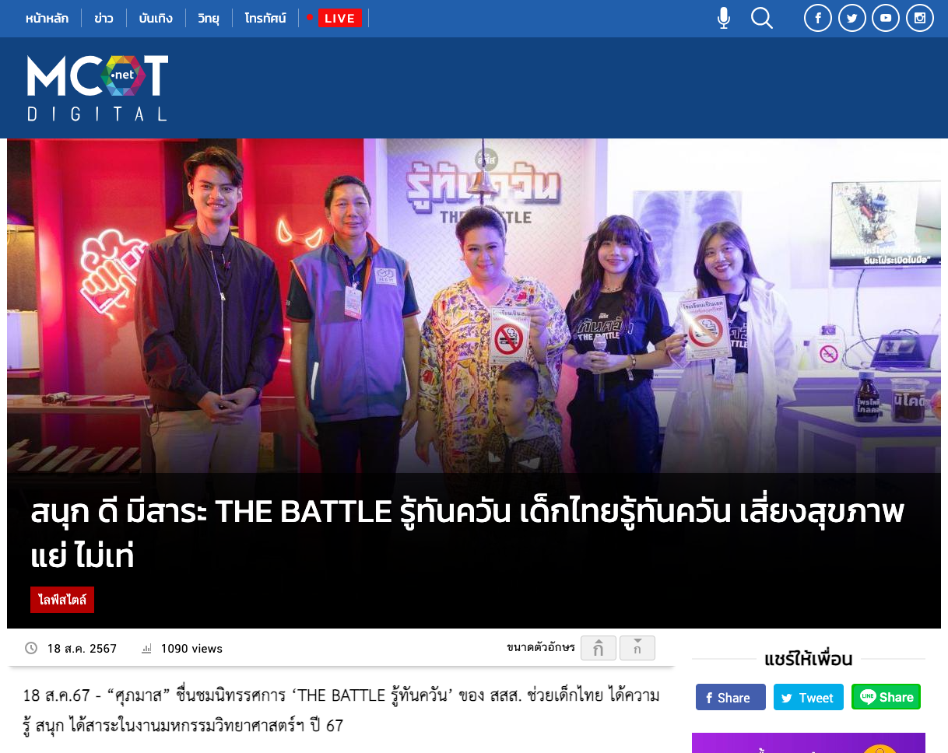Open the Instagram icon in header
The width and height of the screenshot is (948, 753).
click(x=920, y=18)
